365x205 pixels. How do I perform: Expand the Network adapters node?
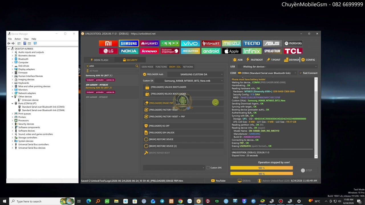(x=13, y=93)
